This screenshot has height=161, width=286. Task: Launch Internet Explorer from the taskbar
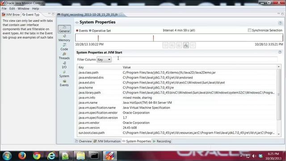pyautogui.click(x=51, y=156)
